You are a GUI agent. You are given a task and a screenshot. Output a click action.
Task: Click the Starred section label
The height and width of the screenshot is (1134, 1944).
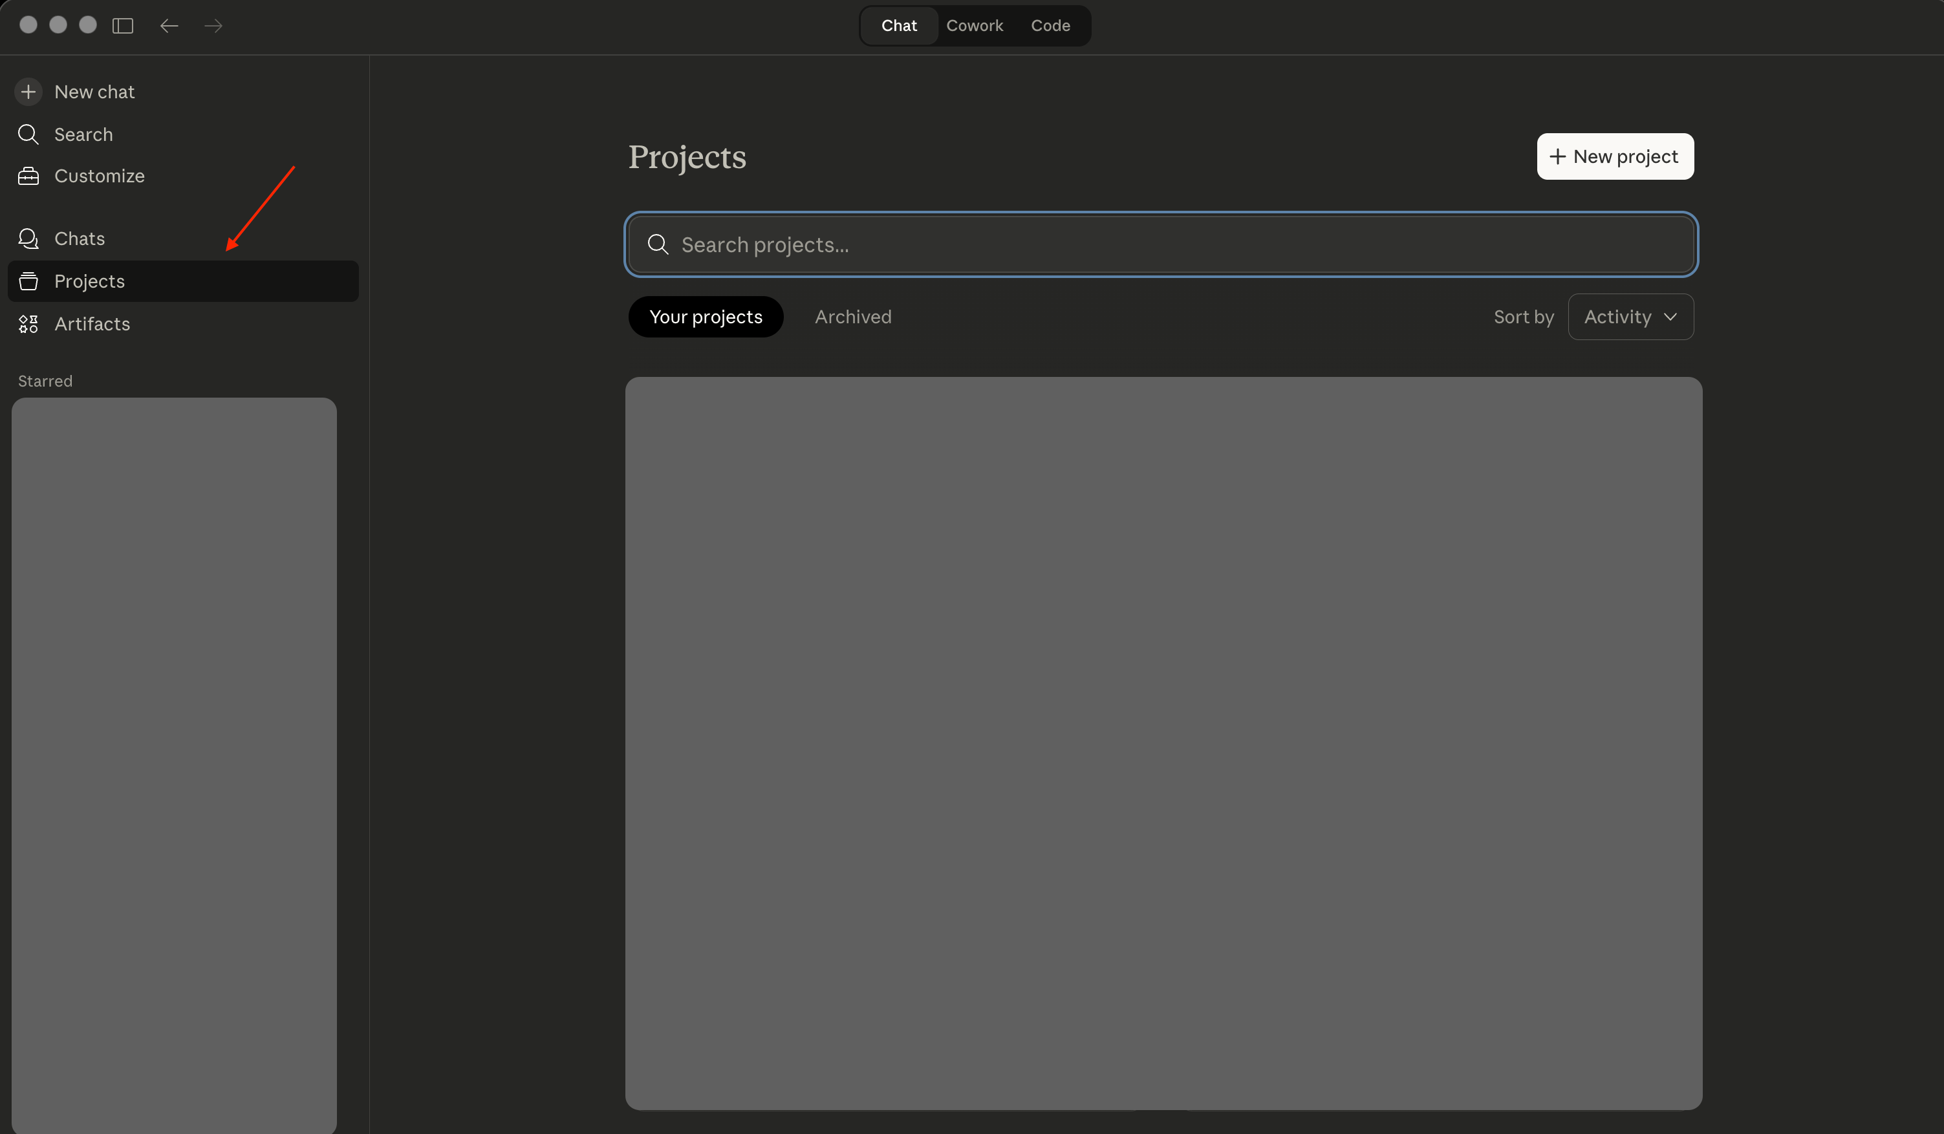(45, 381)
